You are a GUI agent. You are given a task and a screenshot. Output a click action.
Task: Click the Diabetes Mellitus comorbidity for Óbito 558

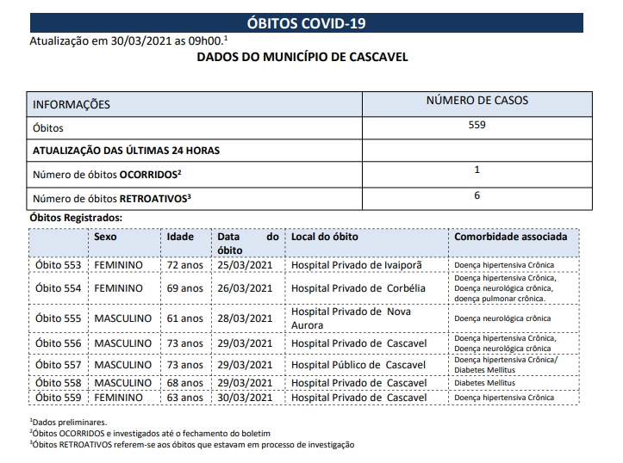tap(485, 383)
